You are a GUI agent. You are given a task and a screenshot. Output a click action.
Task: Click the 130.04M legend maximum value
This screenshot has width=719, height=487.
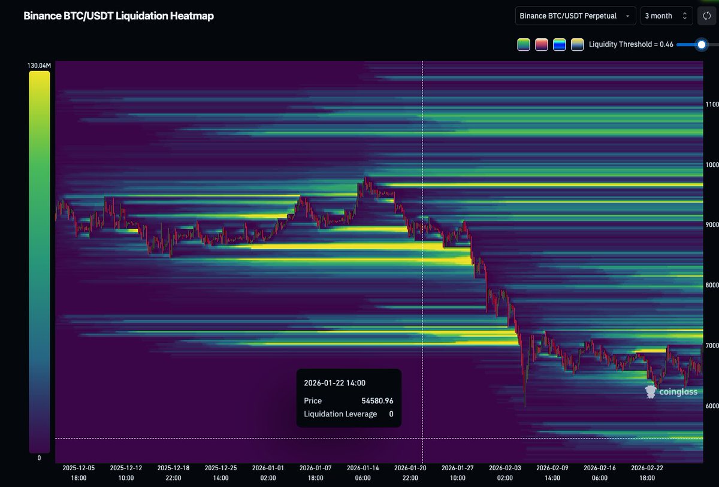[40, 65]
